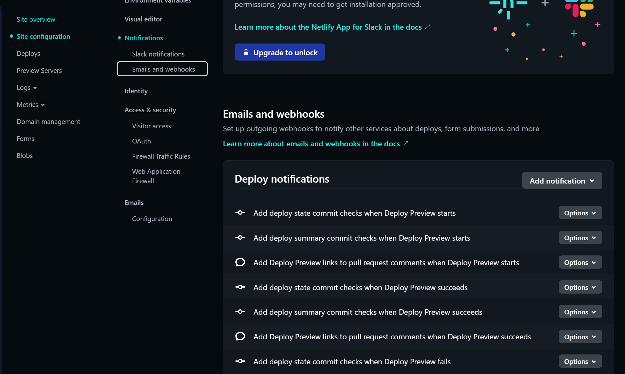This screenshot has width=625, height=374.
Task: Click commit icon beside 'state commit checks when Deploy Preview fails'
Action: point(240,361)
